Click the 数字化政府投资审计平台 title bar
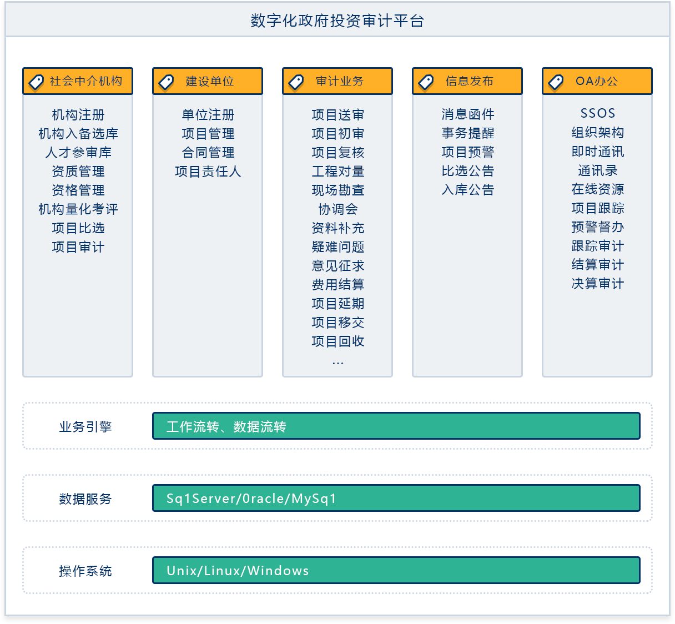675x624 pixels. click(337, 21)
